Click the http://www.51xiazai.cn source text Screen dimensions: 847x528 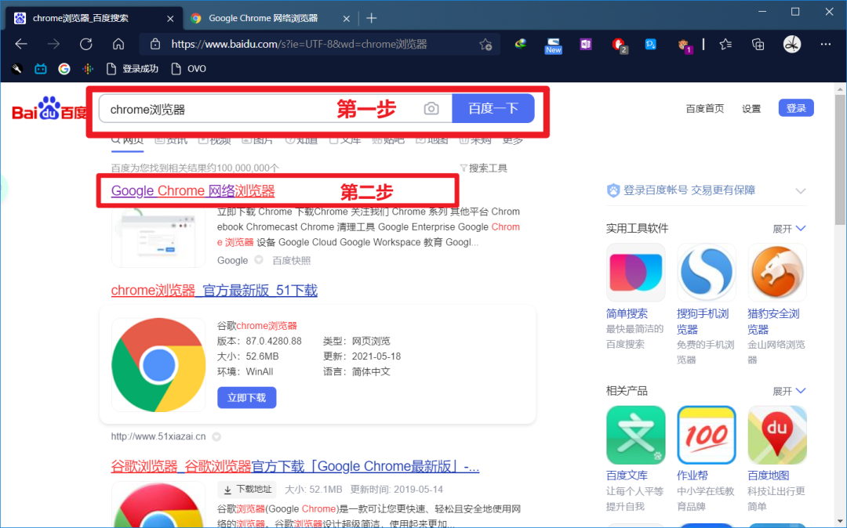(158, 436)
